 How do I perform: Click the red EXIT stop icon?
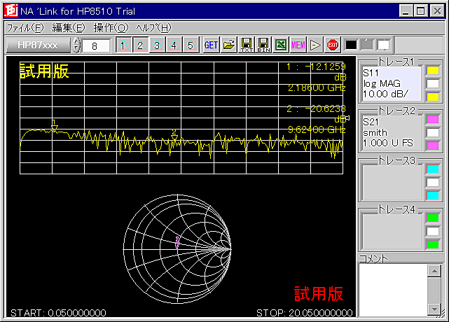point(333,45)
